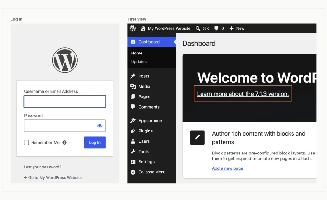Select Home under Dashboard submenu
The width and height of the screenshot is (327, 200).
coord(137,53)
